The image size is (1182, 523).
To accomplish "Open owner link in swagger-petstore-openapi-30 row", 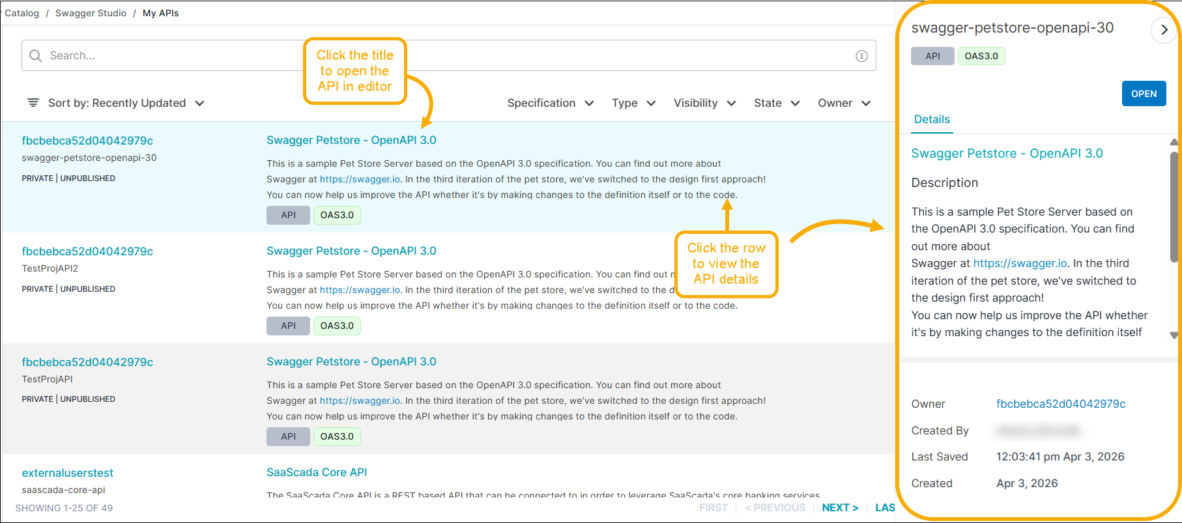I will [87, 141].
